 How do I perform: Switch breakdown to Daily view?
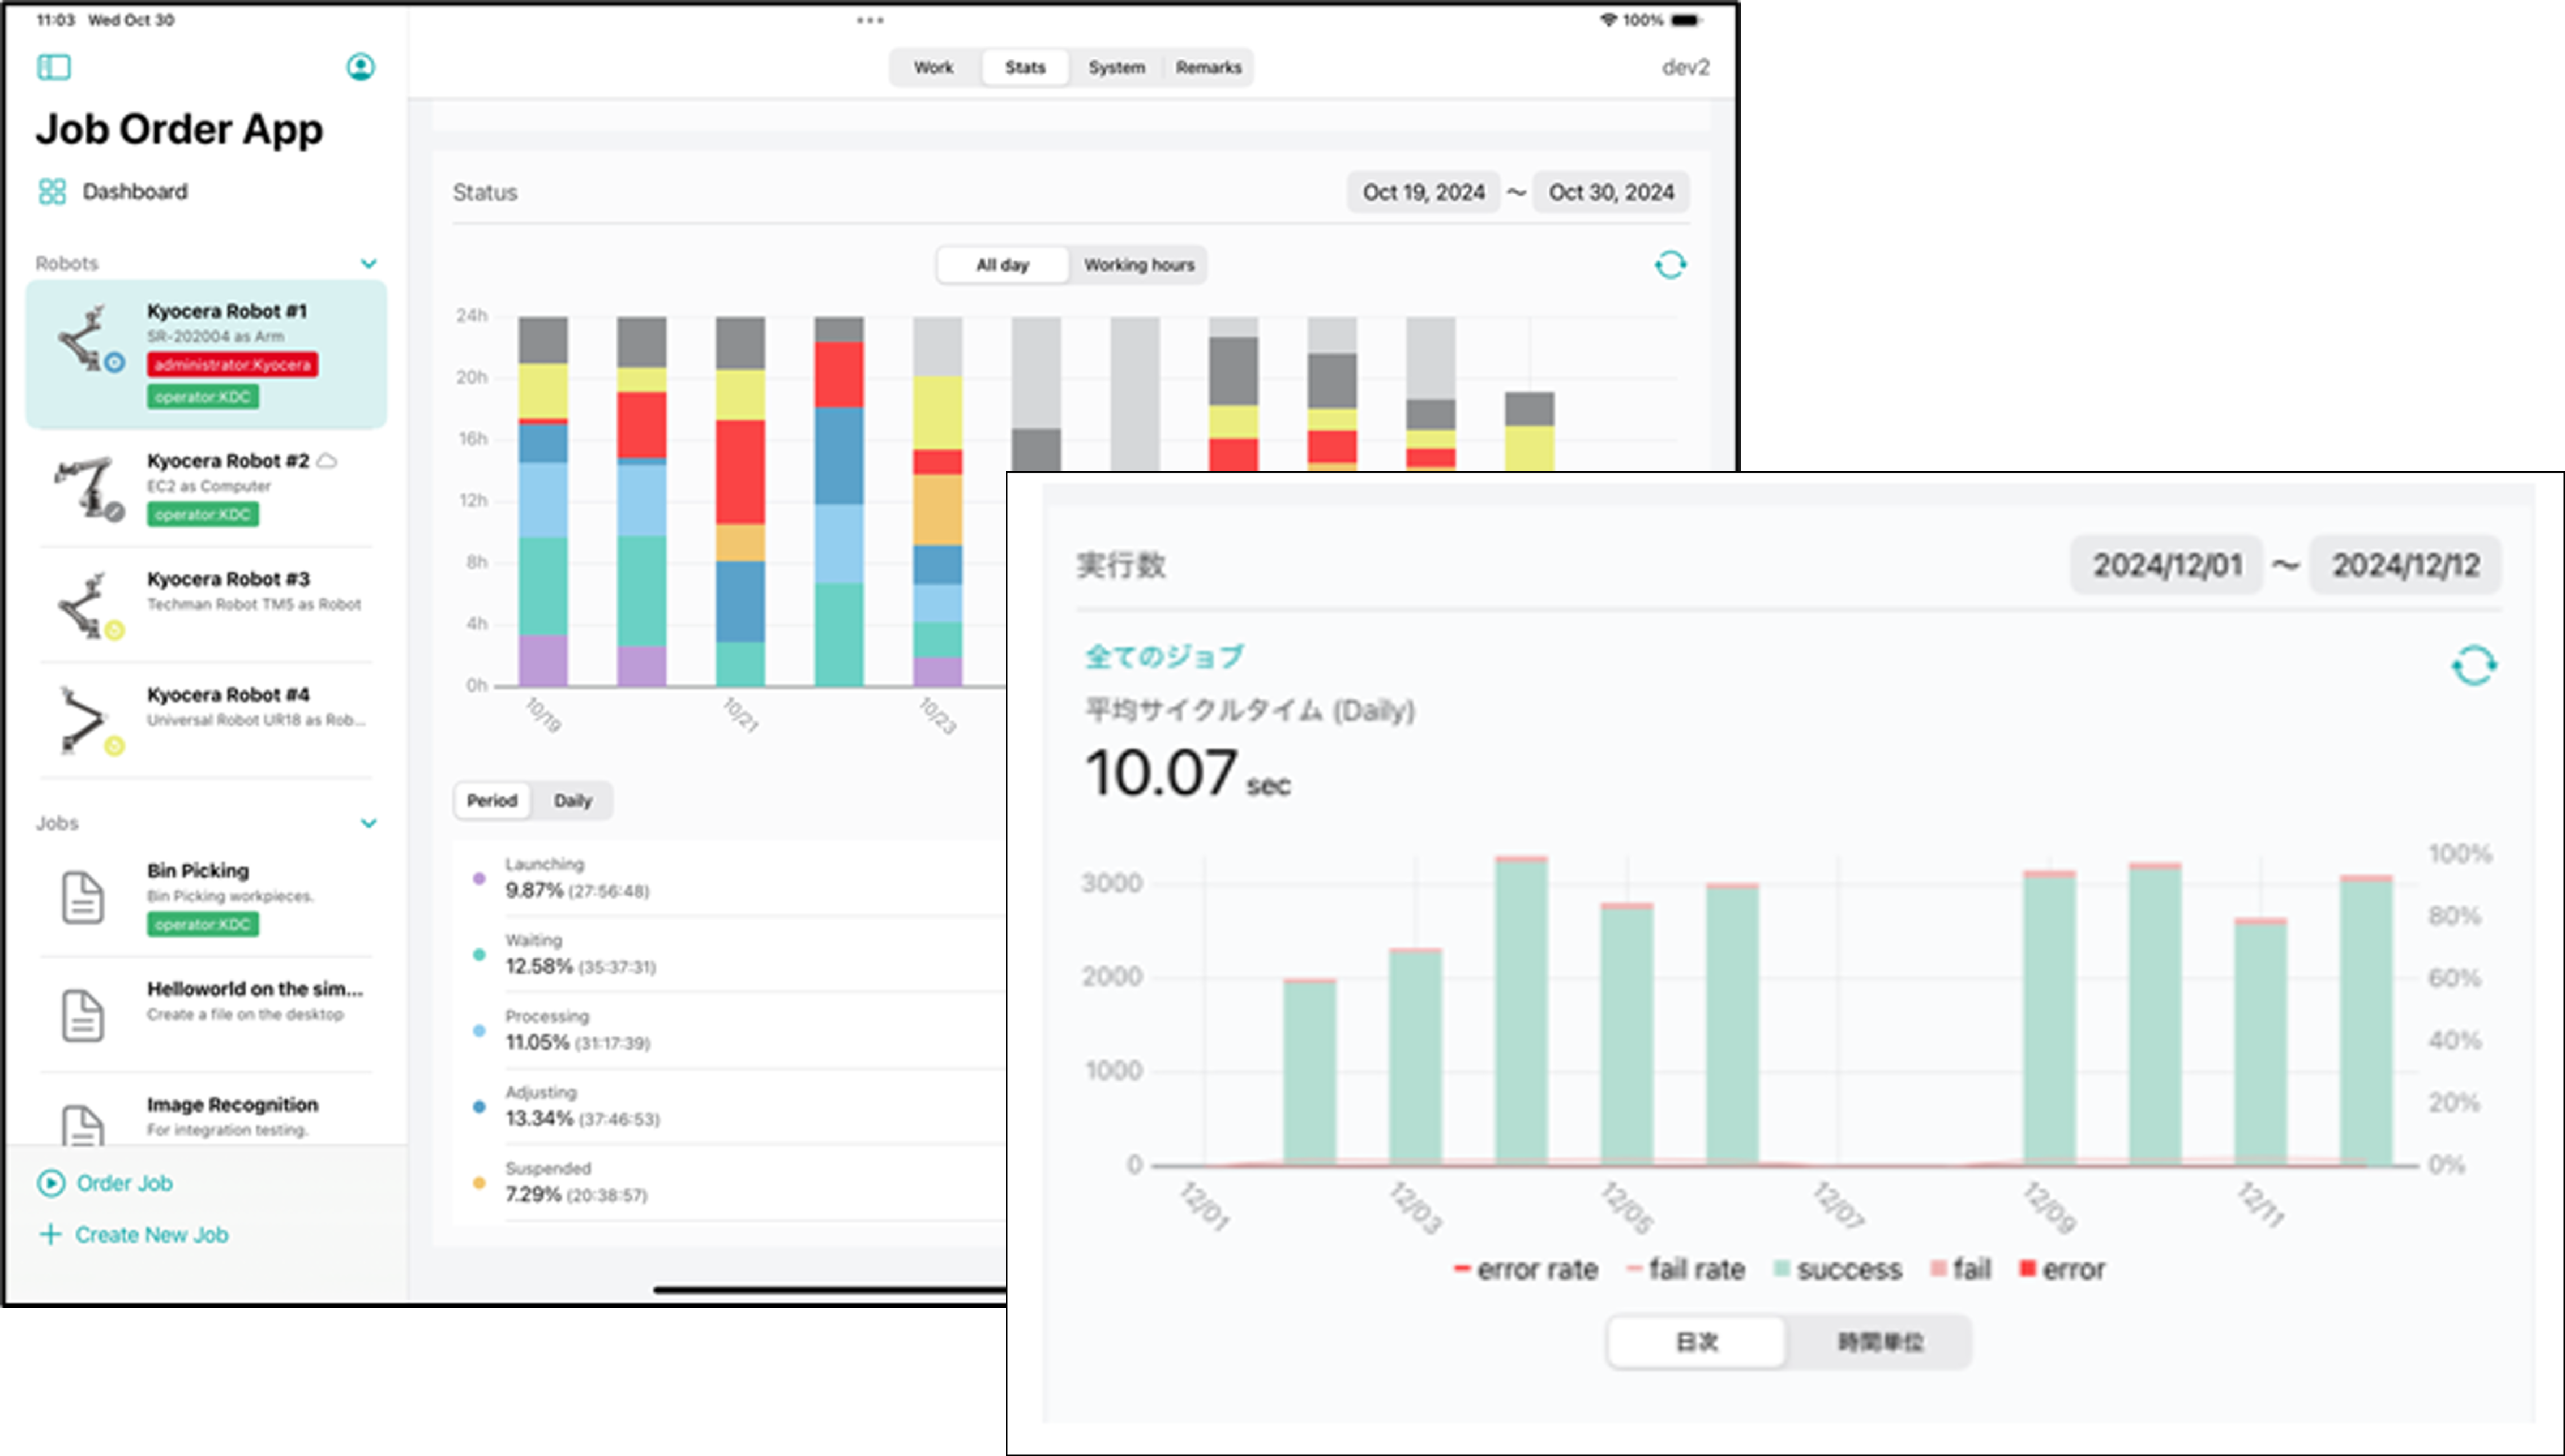tap(572, 800)
